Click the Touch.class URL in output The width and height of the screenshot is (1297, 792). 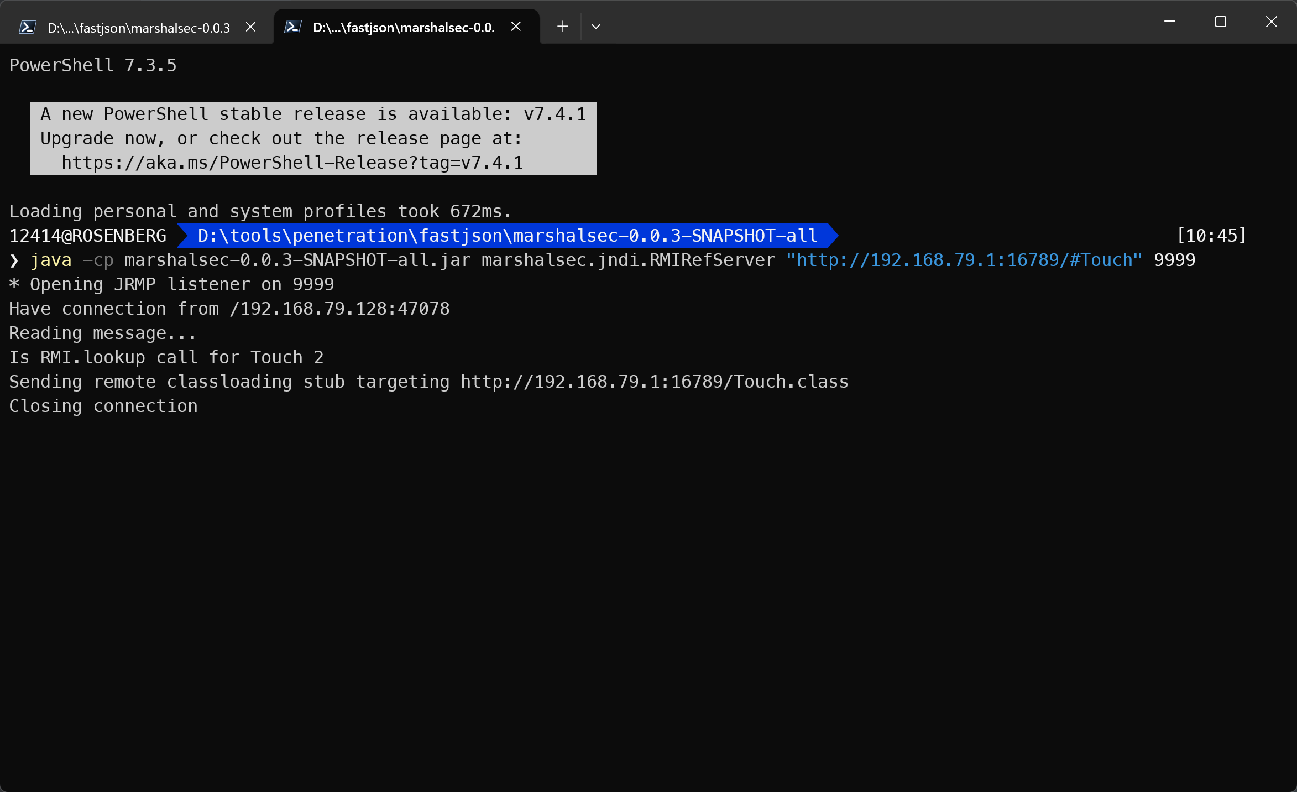654,382
